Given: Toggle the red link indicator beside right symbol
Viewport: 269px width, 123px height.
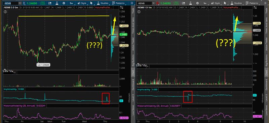Looking at the screenshot, I should click(157, 3).
